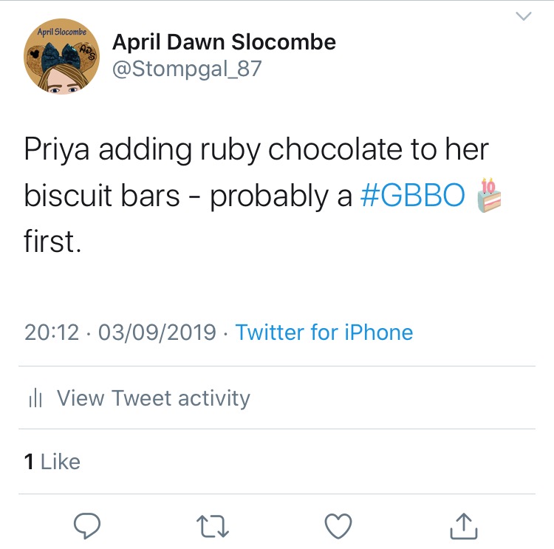Tap the 03/09/2019 date
This screenshot has width=554, height=549.
(157, 333)
